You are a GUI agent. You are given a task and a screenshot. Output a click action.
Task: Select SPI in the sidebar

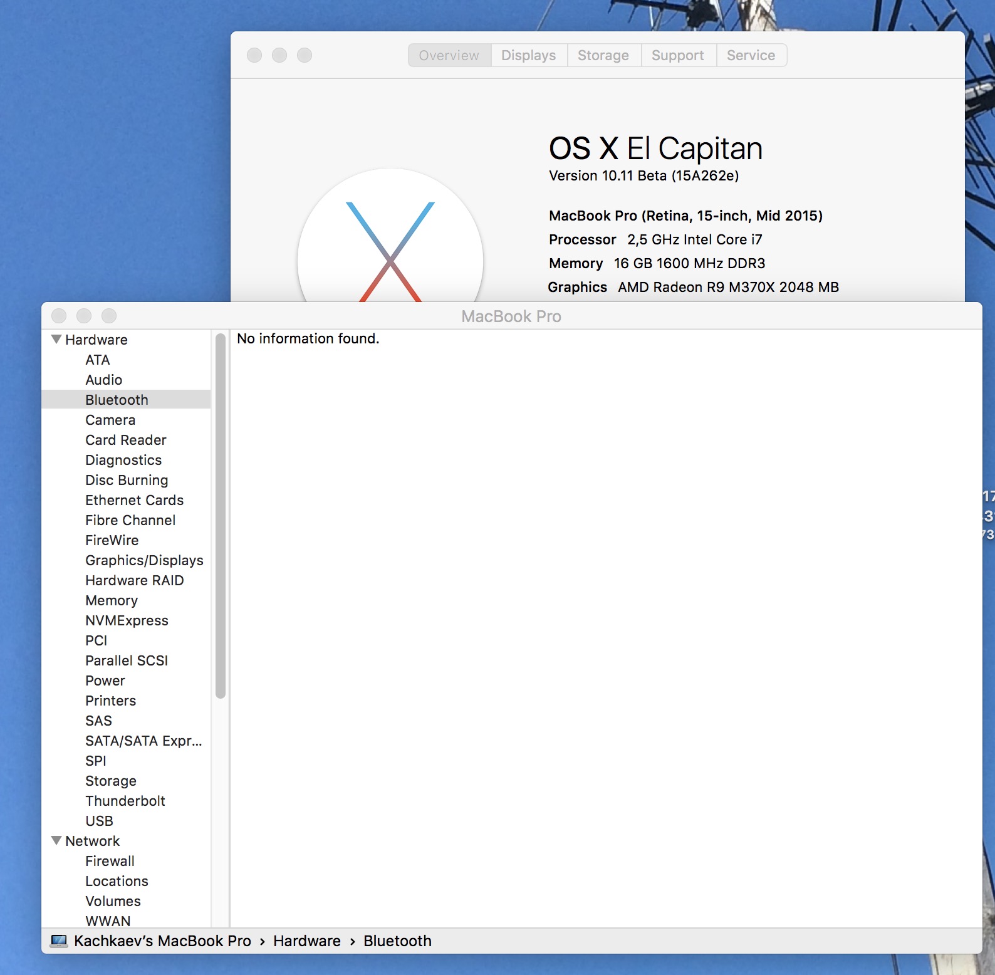[x=96, y=761]
